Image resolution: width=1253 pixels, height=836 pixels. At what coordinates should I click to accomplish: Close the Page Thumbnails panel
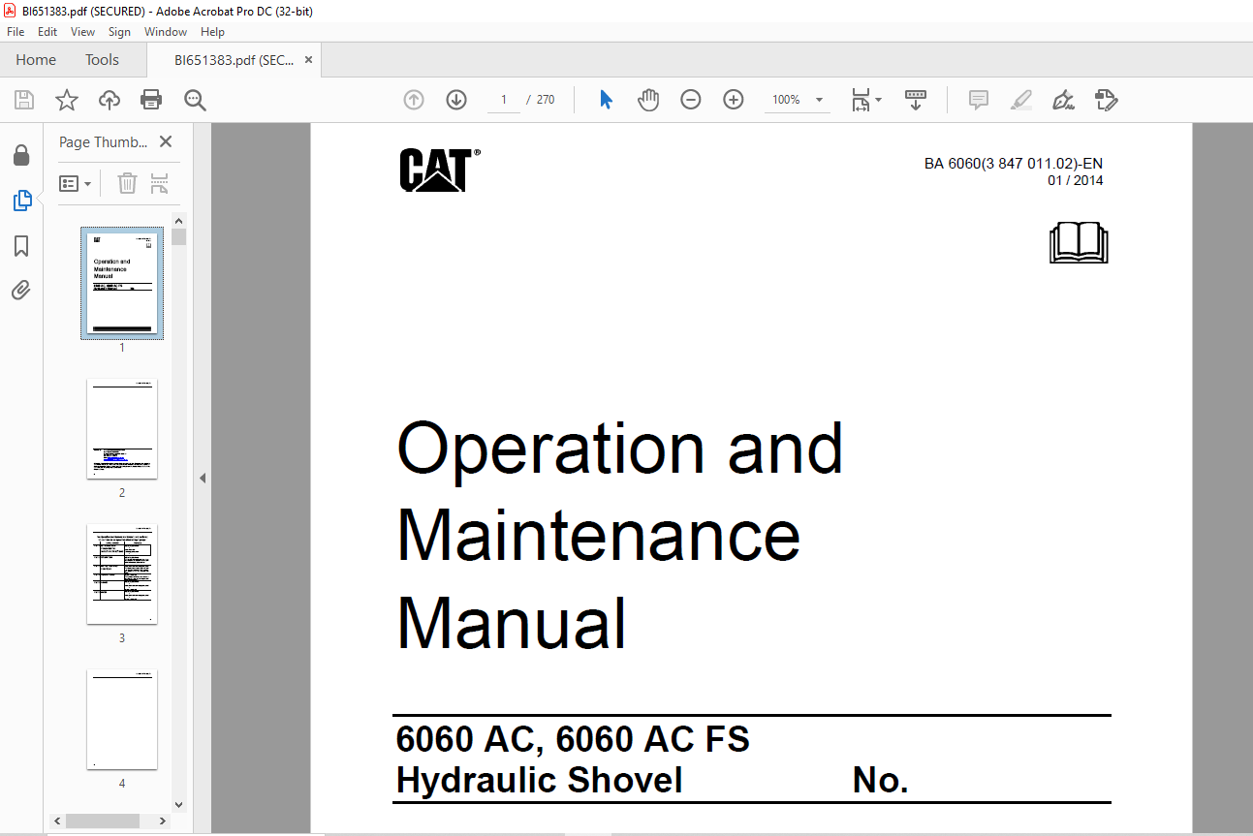tap(166, 142)
